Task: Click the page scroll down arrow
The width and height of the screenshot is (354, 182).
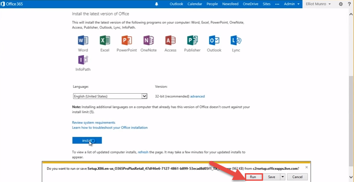Action: click(351, 177)
